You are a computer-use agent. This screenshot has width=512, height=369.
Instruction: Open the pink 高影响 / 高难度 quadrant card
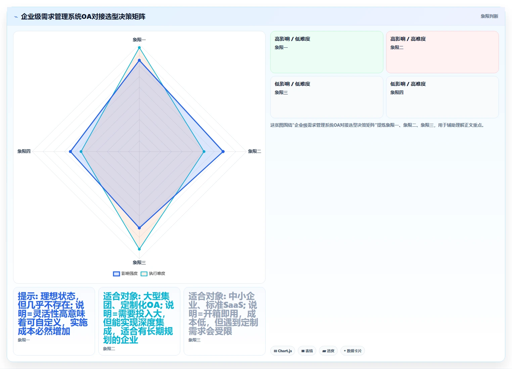tap(443, 52)
